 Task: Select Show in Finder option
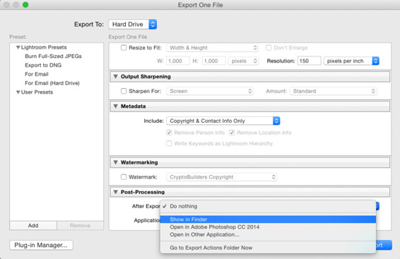click(268, 219)
